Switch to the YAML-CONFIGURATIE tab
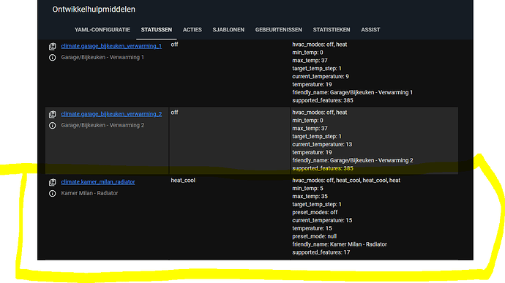Image resolution: width=505 pixels, height=283 pixels. point(102,30)
